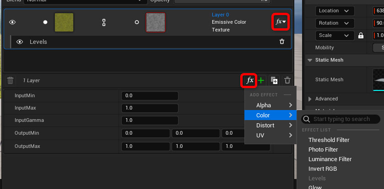Open the Location dropdown
Image resolution: width=384 pixels, height=189 pixels.
point(335,11)
